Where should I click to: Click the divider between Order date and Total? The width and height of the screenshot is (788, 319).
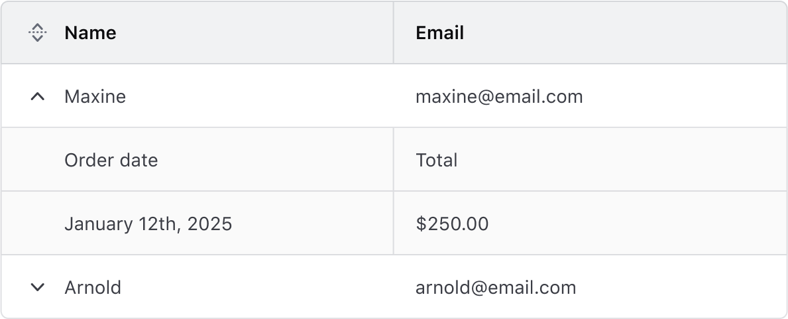(x=394, y=160)
